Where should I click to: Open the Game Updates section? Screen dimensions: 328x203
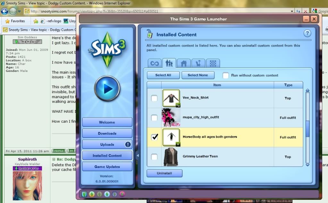[x=107, y=167]
